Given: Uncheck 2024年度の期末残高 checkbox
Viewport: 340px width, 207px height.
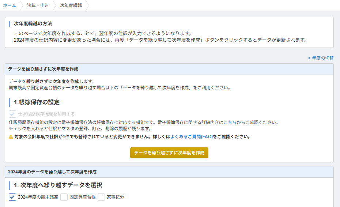Looking at the screenshot, I should [12, 197].
